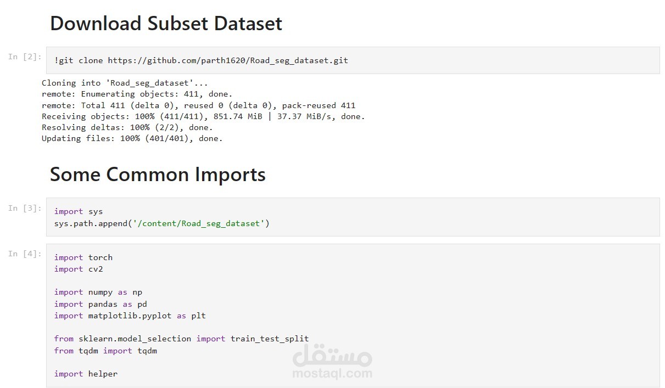This screenshot has height=388, width=665.
Task: Click the "Cloning into 'Road_seg_dataset'" output line
Action: (125, 83)
